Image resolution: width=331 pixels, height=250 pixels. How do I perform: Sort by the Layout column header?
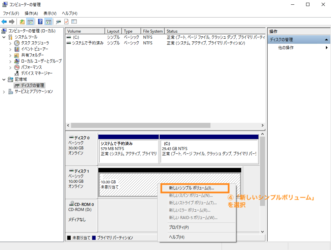pyautogui.click(x=113, y=31)
